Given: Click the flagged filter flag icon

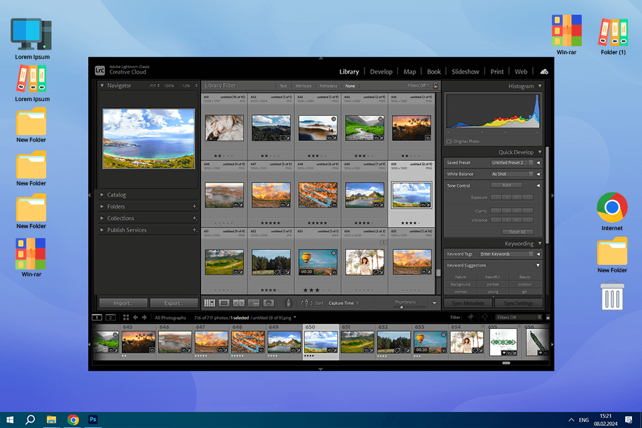Looking at the screenshot, I should tap(470, 318).
